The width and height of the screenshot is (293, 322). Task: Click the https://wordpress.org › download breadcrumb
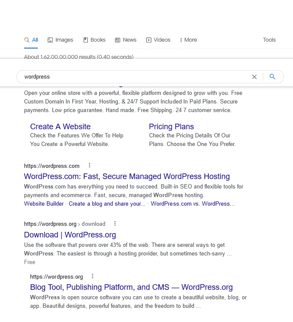click(x=64, y=224)
